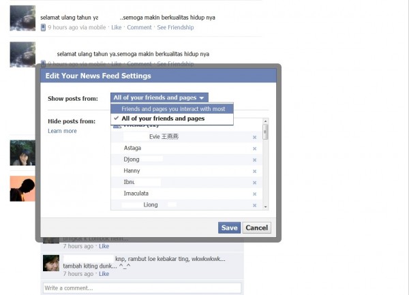Select the Hanny row in the hidden list

[187, 171]
